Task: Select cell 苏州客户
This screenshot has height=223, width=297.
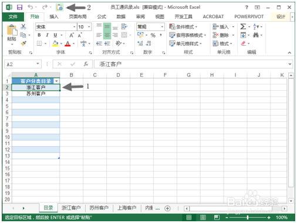Action: pos(36,94)
